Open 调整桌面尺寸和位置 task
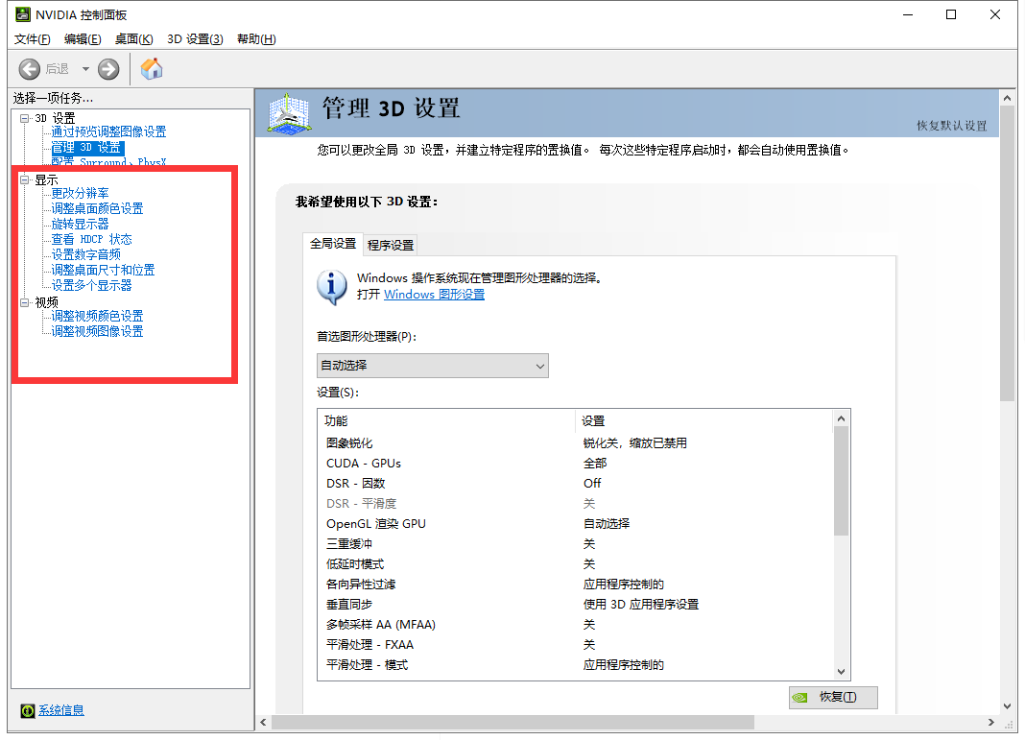The width and height of the screenshot is (1025, 740). (x=103, y=270)
